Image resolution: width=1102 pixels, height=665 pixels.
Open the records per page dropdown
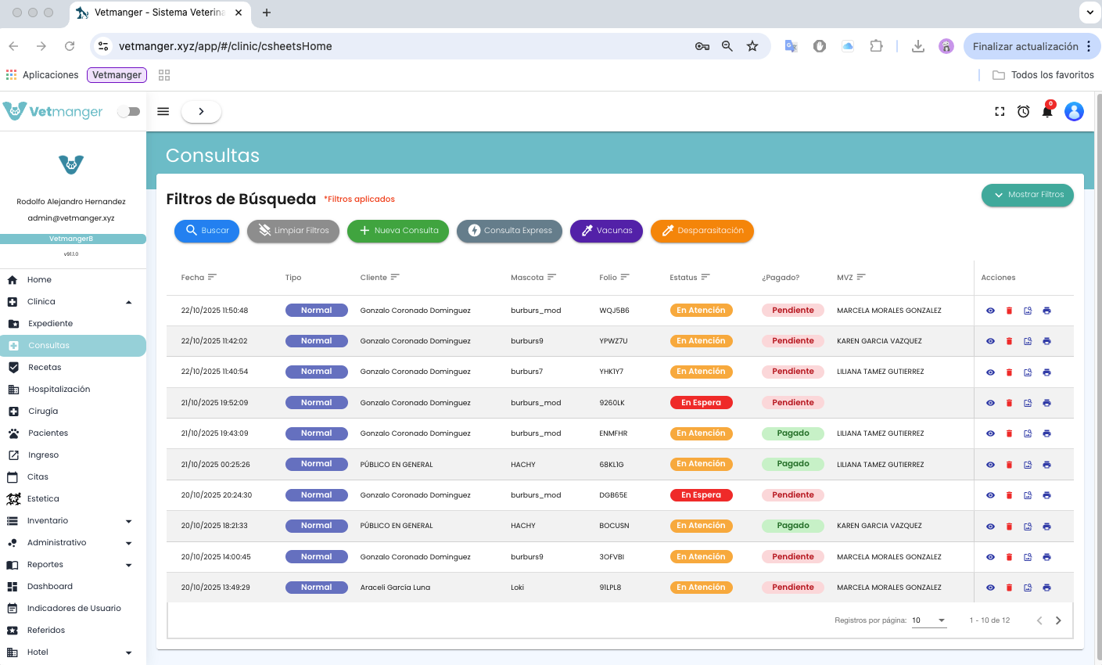click(x=929, y=620)
